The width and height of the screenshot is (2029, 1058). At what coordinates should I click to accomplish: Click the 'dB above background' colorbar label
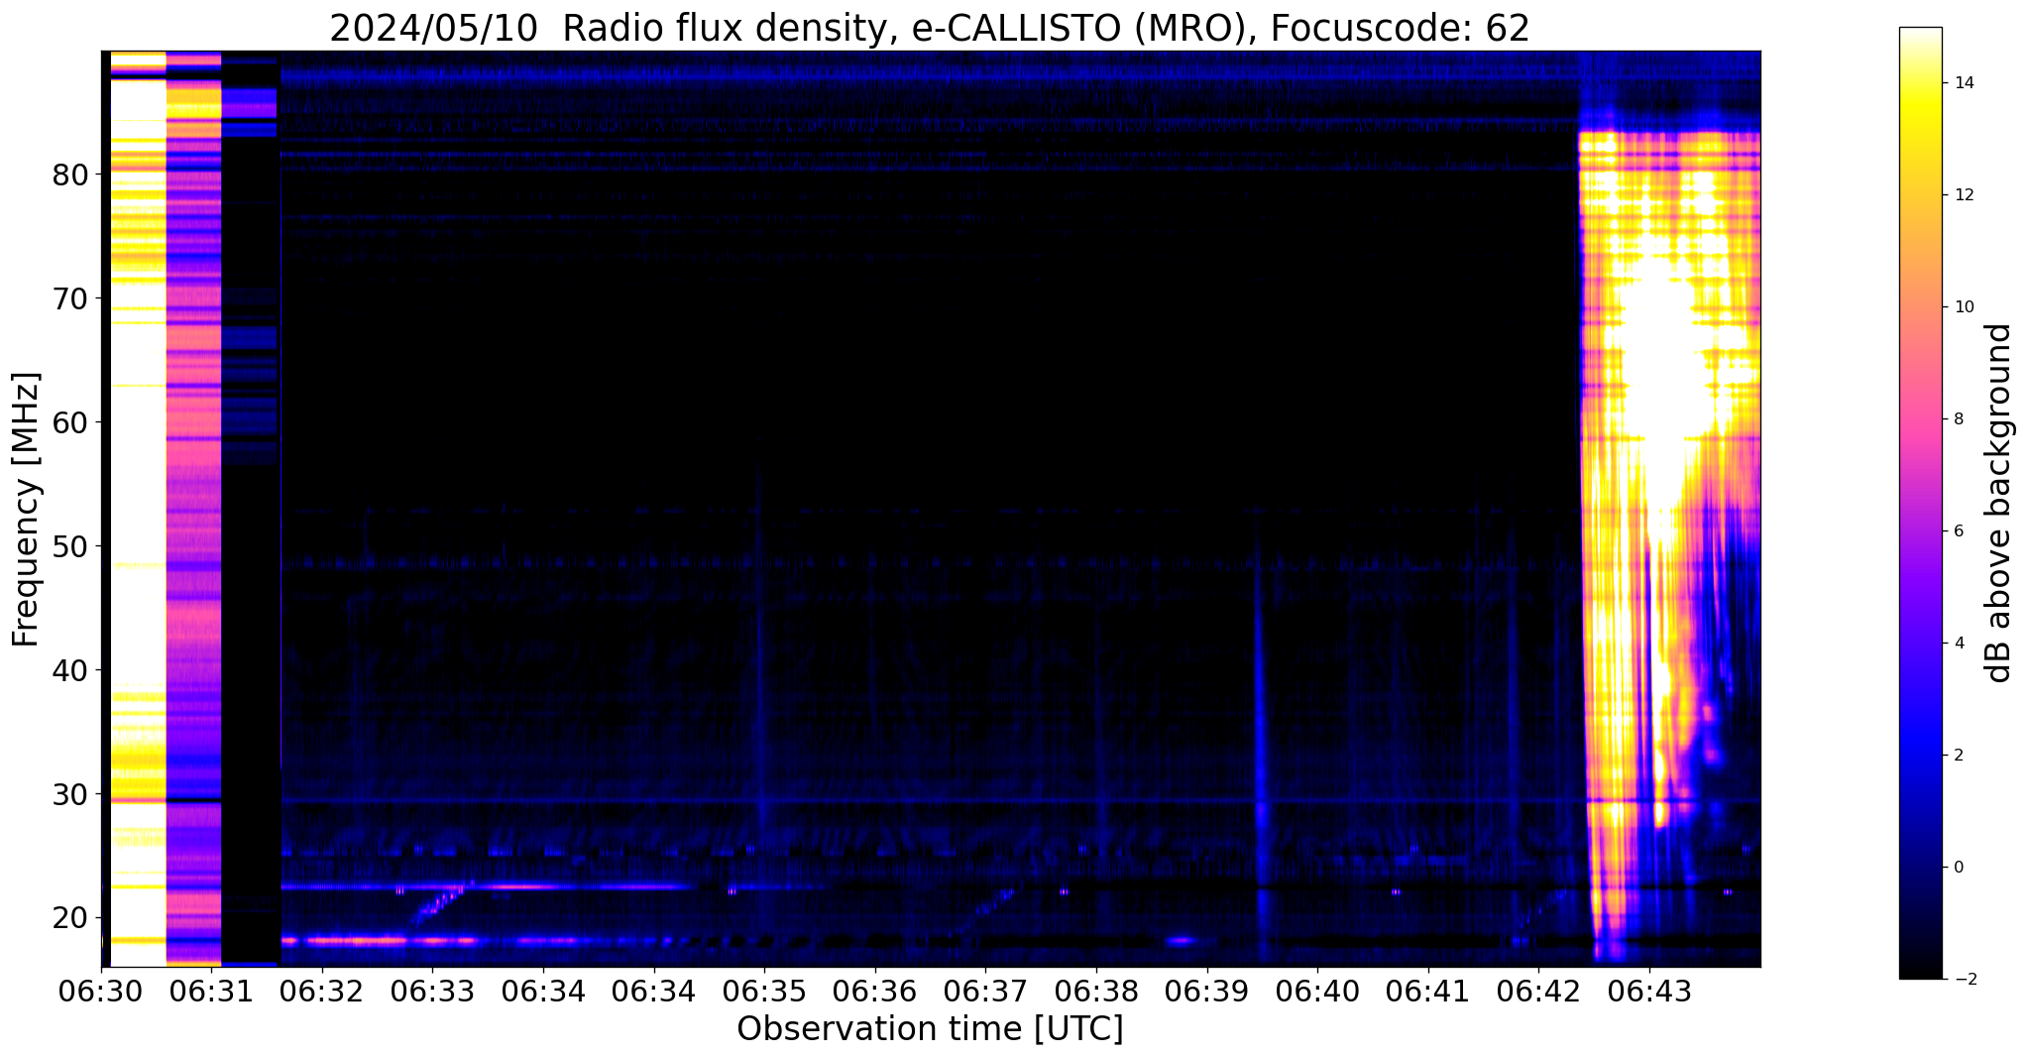click(1999, 503)
